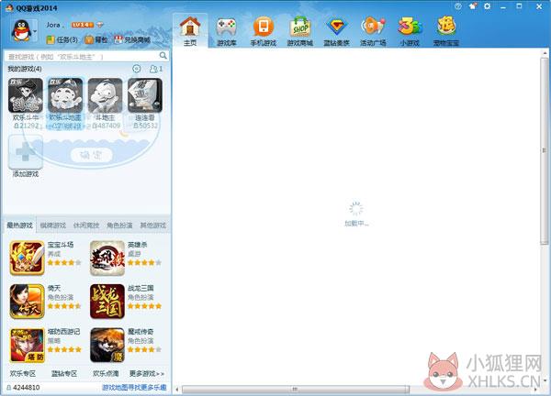Screen dimensions: 551x396
Task: Open the 倚天 game icon
Action: (x=27, y=302)
